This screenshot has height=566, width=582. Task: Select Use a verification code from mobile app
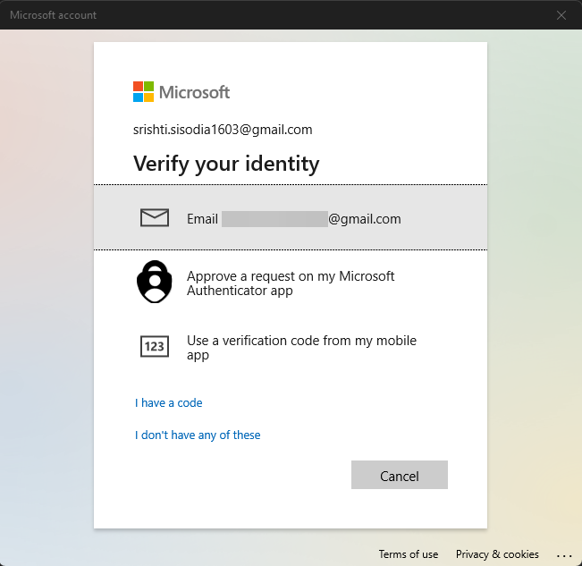point(301,347)
